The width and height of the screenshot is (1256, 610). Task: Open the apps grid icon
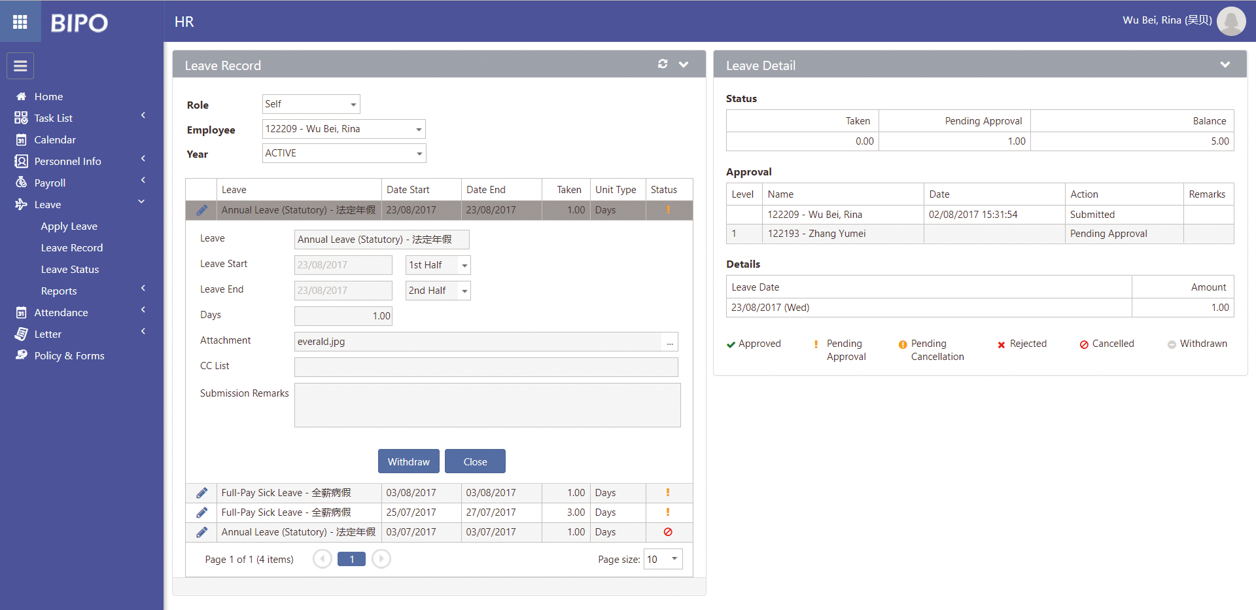coord(20,22)
